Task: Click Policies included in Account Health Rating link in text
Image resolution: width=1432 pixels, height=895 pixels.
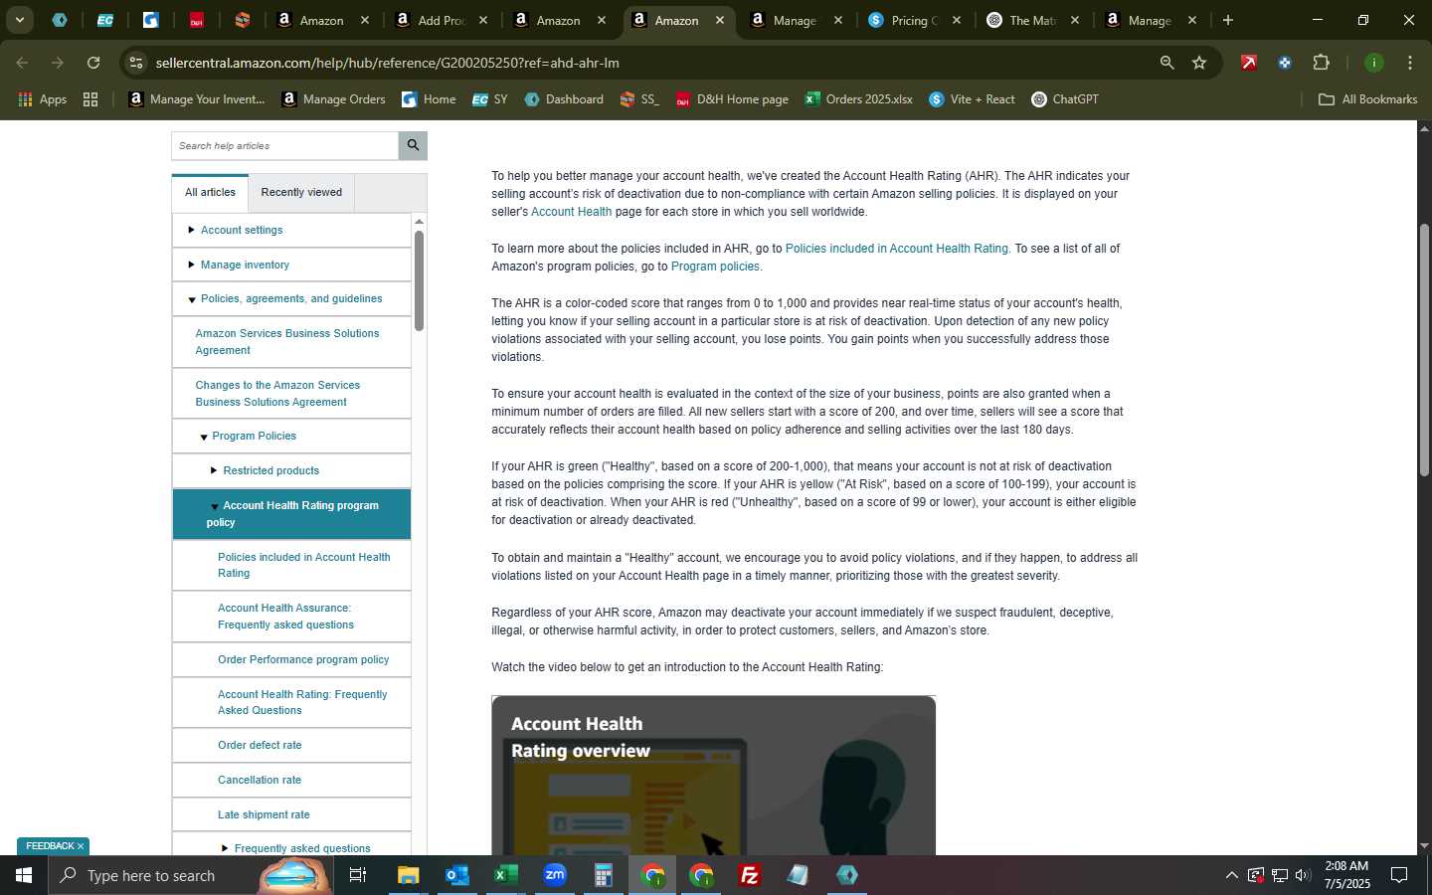Action: coord(896,249)
